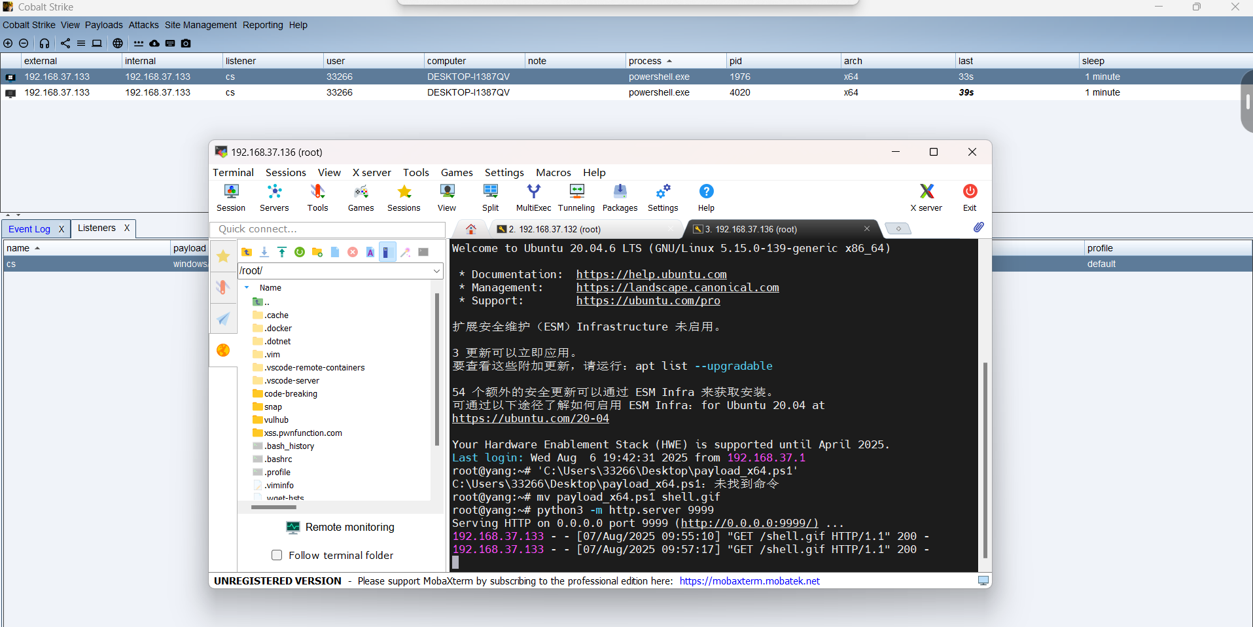This screenshot has height=627, width=1253.
Task: Click the Remote monitoring button
Action: pyautogui.click(x=340, y=528)
